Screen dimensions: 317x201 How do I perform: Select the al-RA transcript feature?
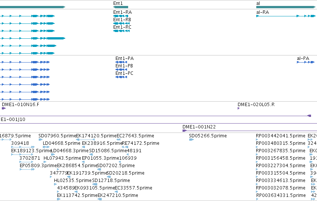[x=286, y=16]
